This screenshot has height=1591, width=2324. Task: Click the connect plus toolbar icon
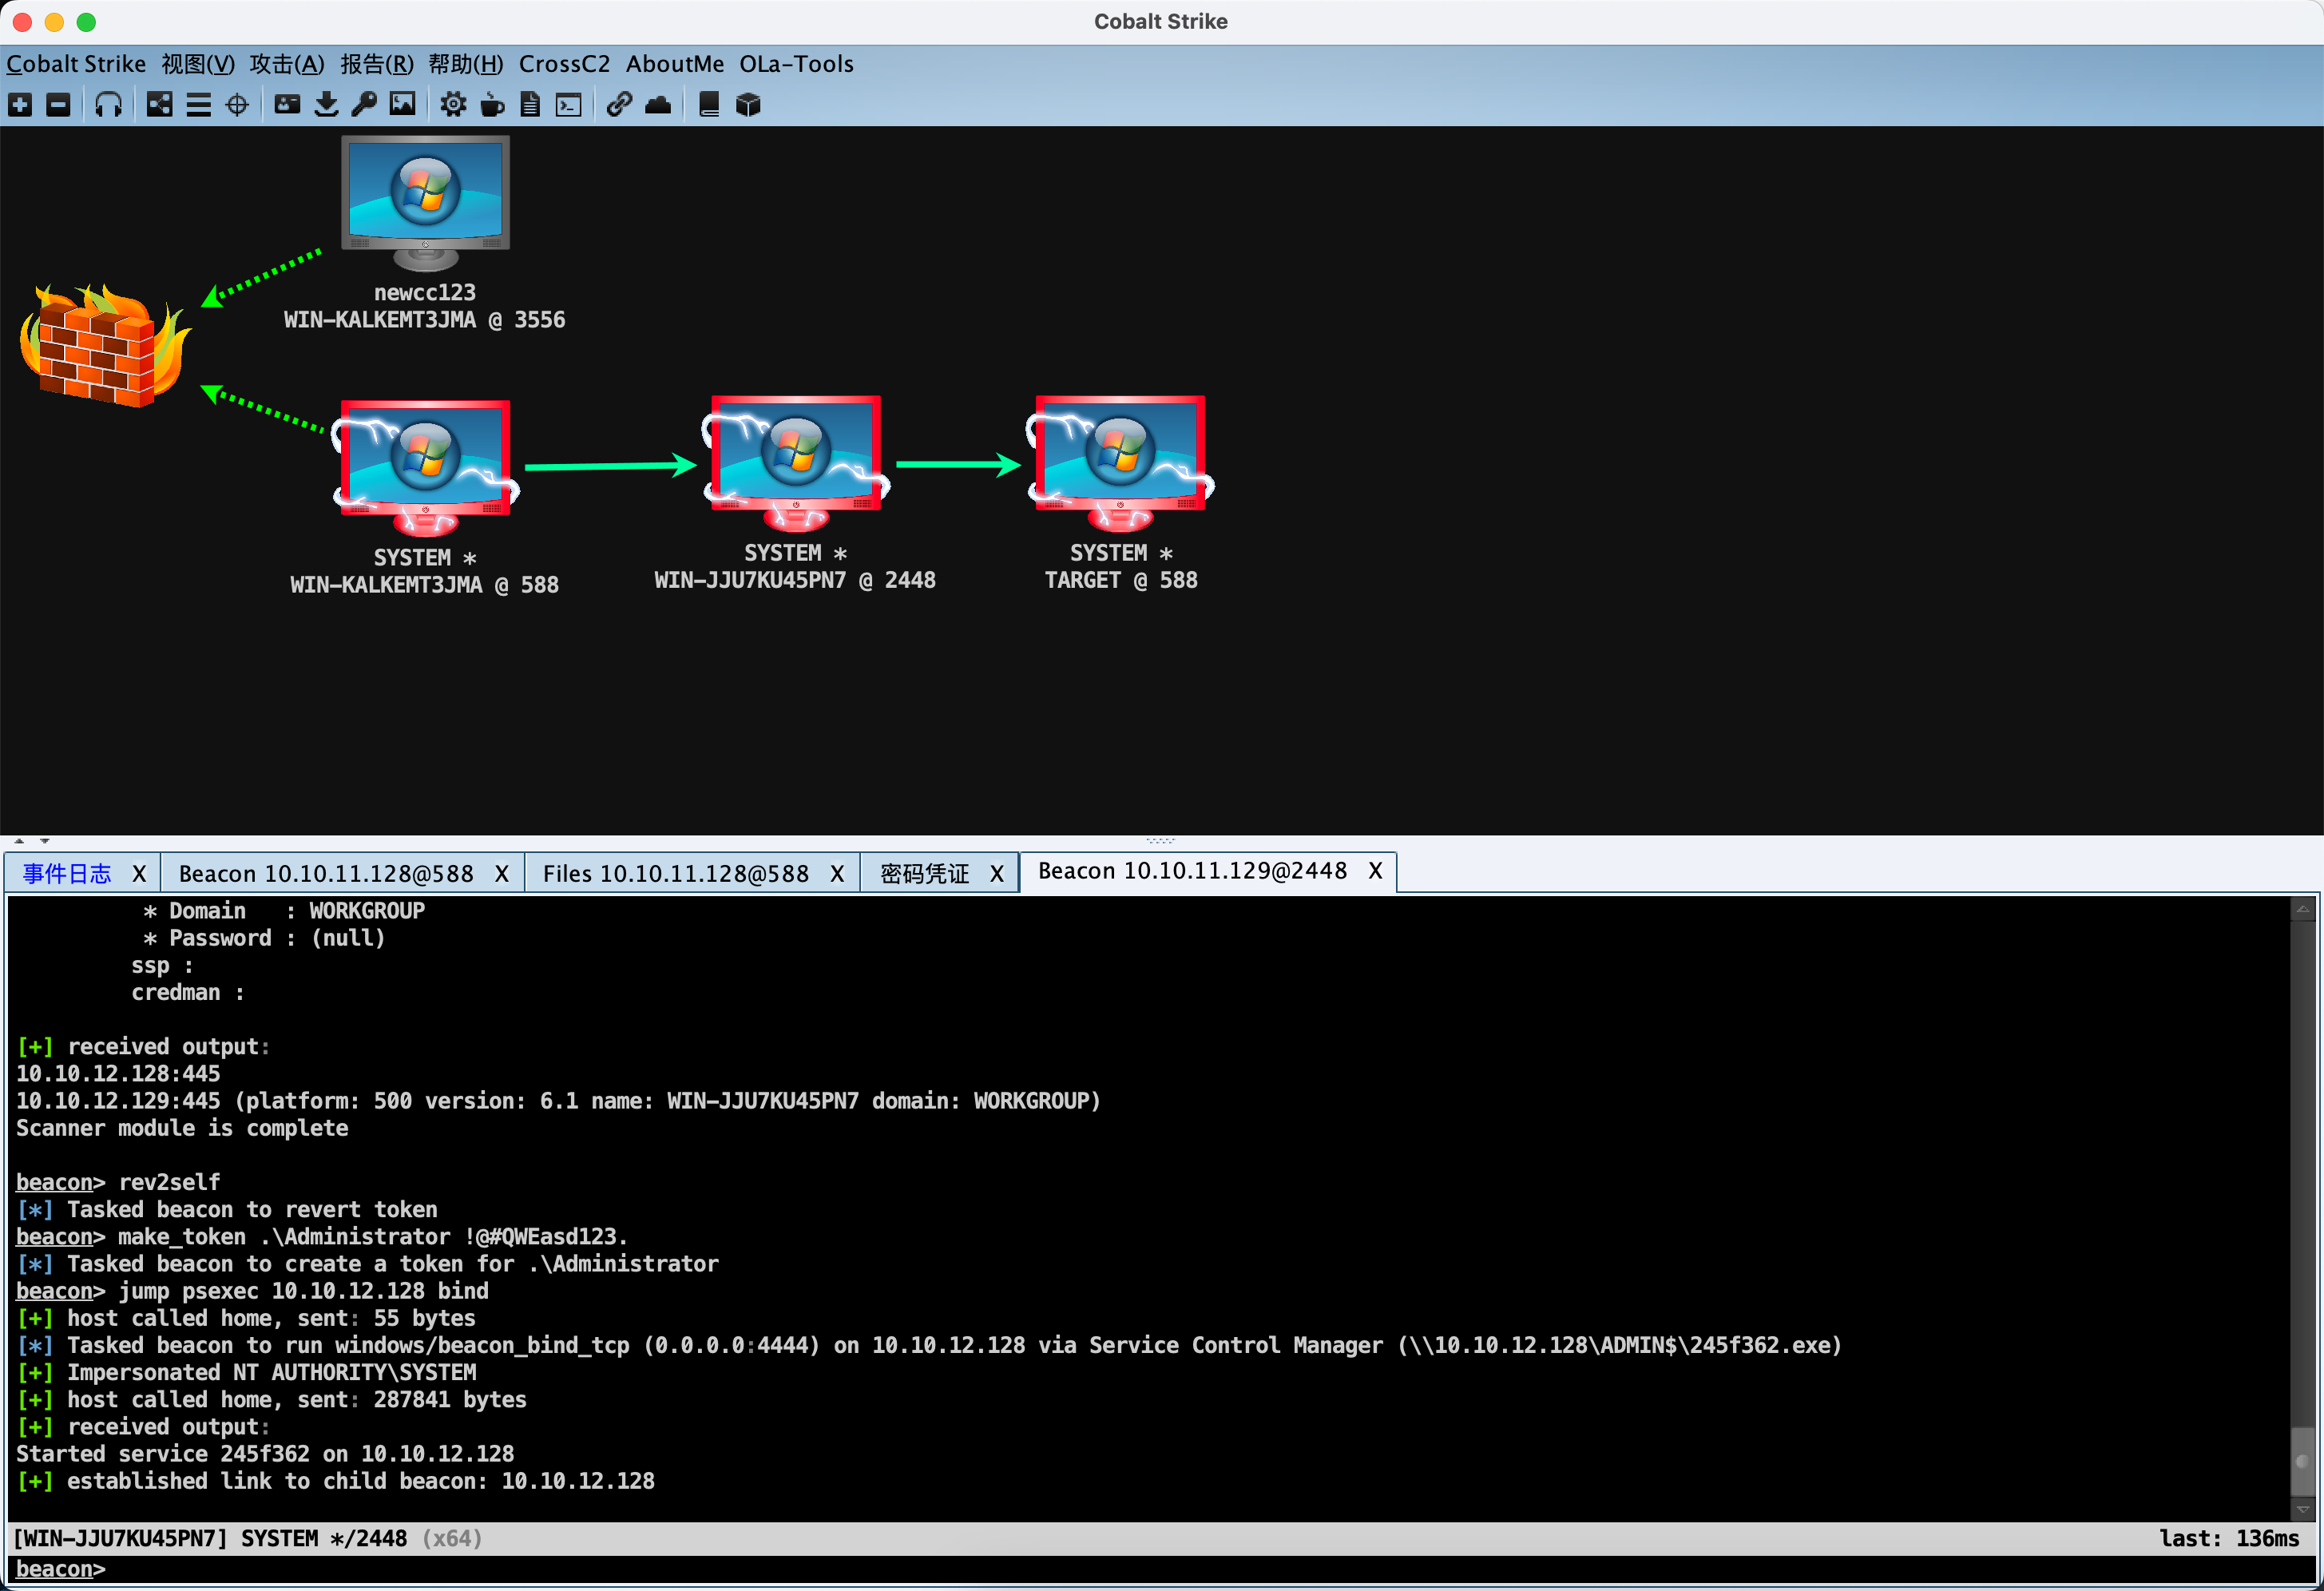[20, 104]
